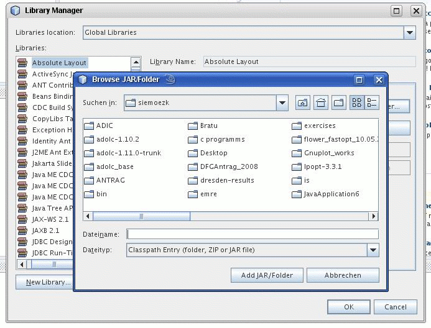Select Java Tree API library entry

[45, 208]
